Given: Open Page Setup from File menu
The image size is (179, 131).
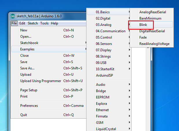Looking at the screenshot, I should pyautogui.click(x=49, y=90).
